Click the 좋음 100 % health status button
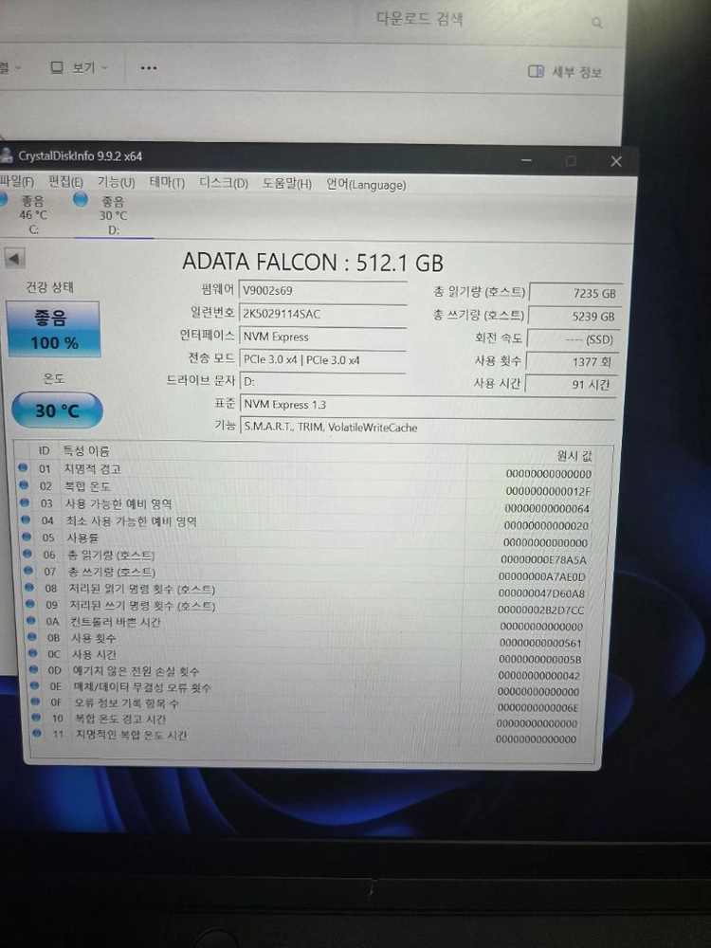Image resolution: width=711 pixels, height=948 pixels. click(x=54, y=330)
